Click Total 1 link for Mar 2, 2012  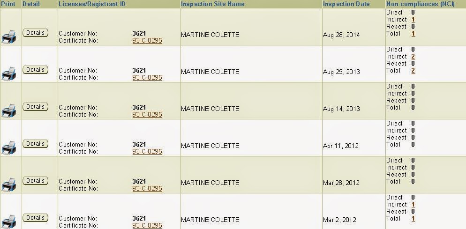(x=413, y=219)
